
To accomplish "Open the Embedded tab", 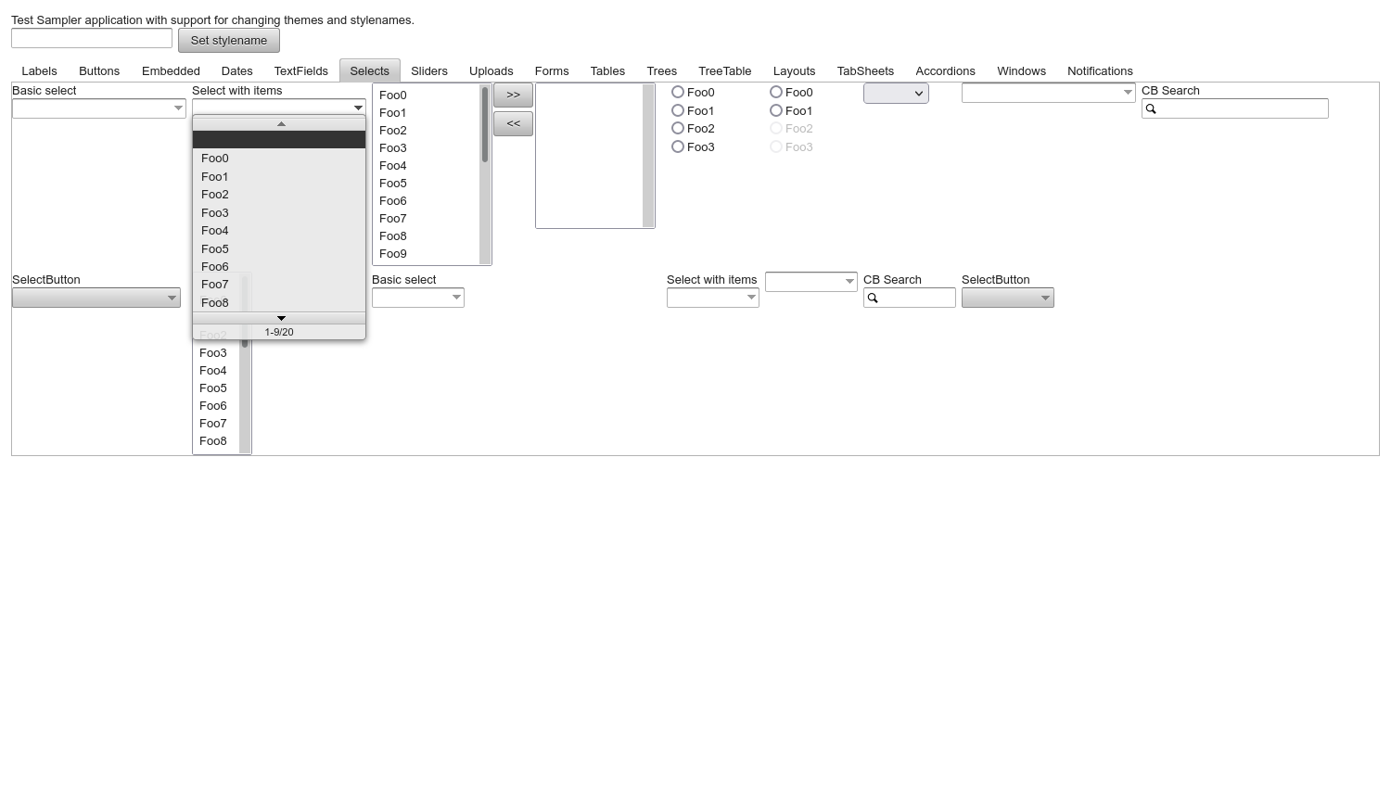I will 171,70.
